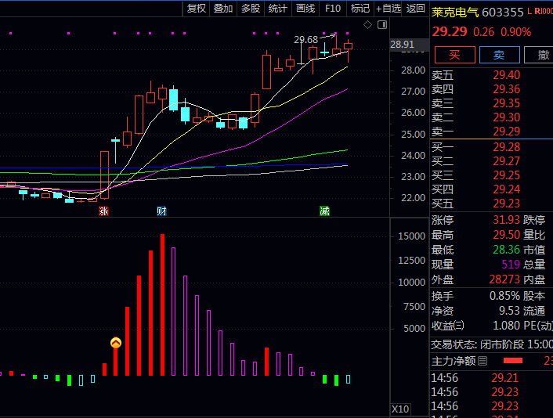
Task: Click the red 涨 marker below the candles
Action: point(103,211)
